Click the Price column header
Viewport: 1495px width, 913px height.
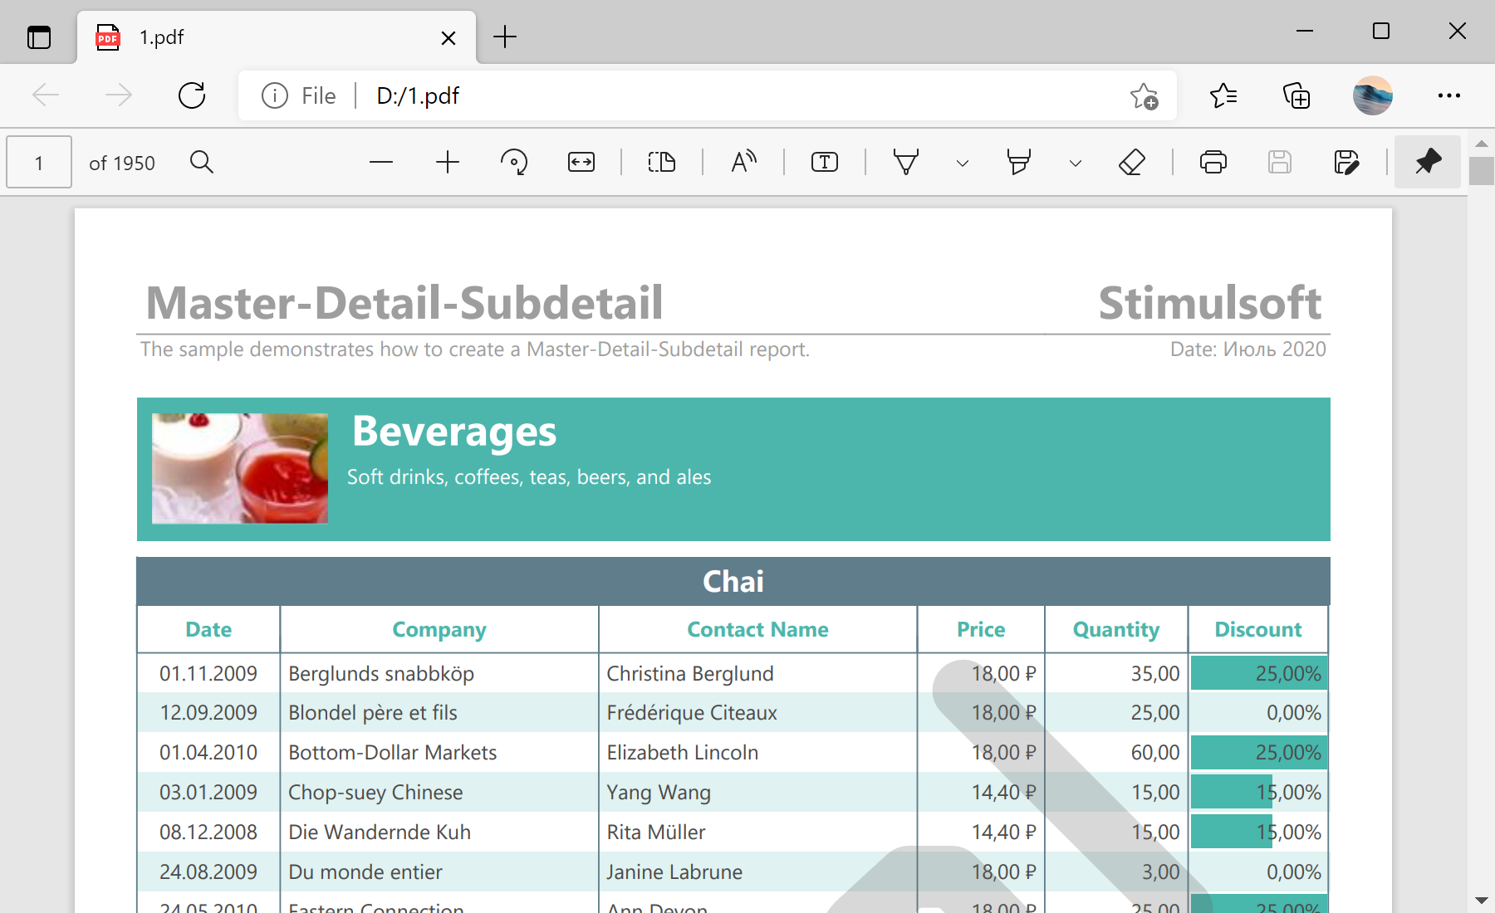[981, 630]
